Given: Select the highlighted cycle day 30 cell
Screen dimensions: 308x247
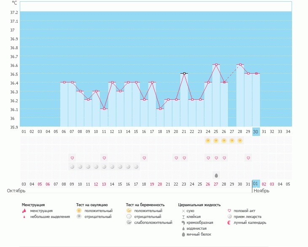Looking at the screenshot, I should 256,132.
